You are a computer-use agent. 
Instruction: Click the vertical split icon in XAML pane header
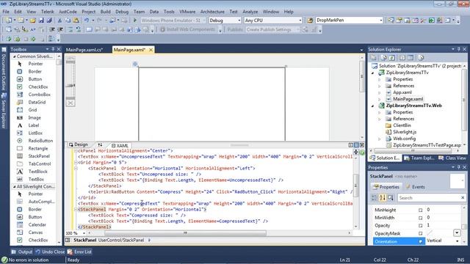click(x=351, y=145)
